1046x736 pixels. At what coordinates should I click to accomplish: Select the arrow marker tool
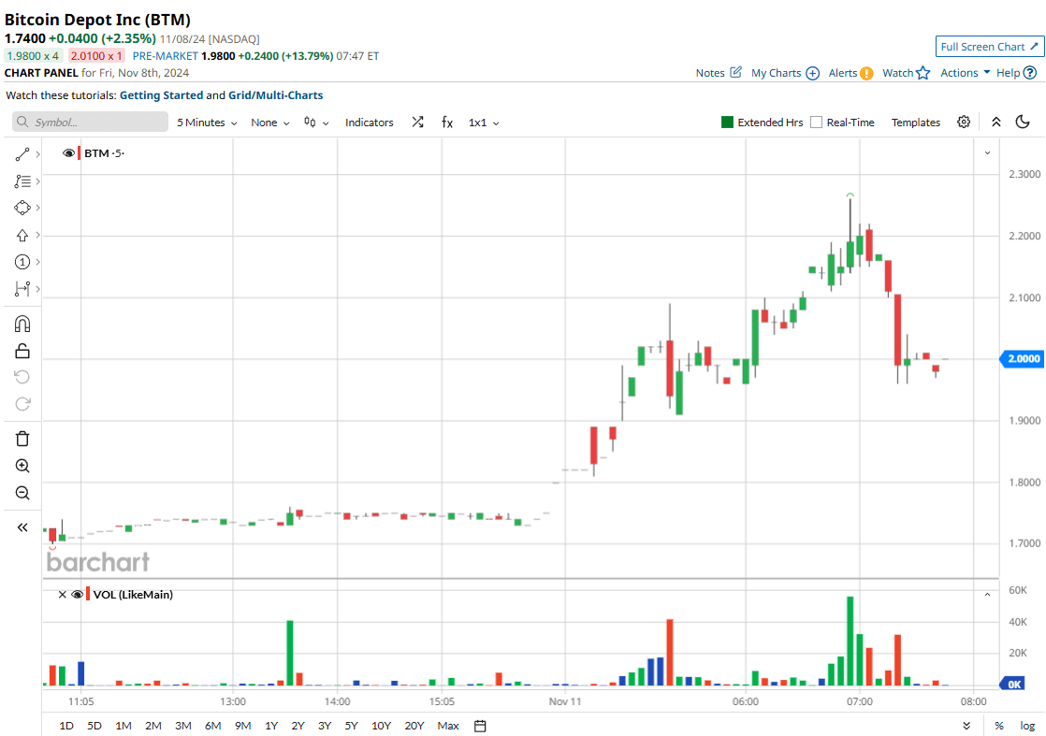pyautogui.click(x=22, y=236)
